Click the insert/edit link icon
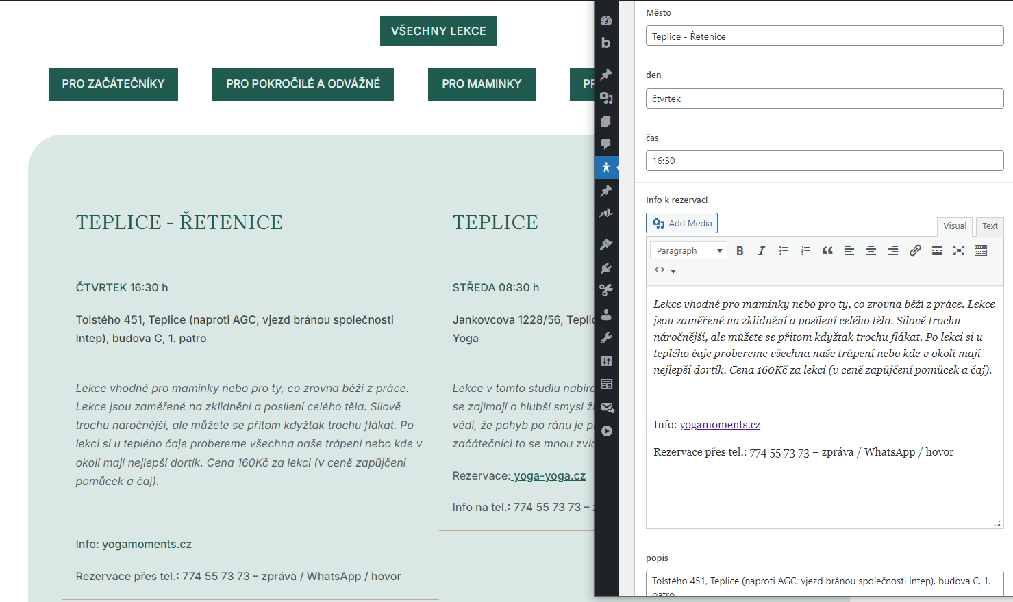 point(915,251)
